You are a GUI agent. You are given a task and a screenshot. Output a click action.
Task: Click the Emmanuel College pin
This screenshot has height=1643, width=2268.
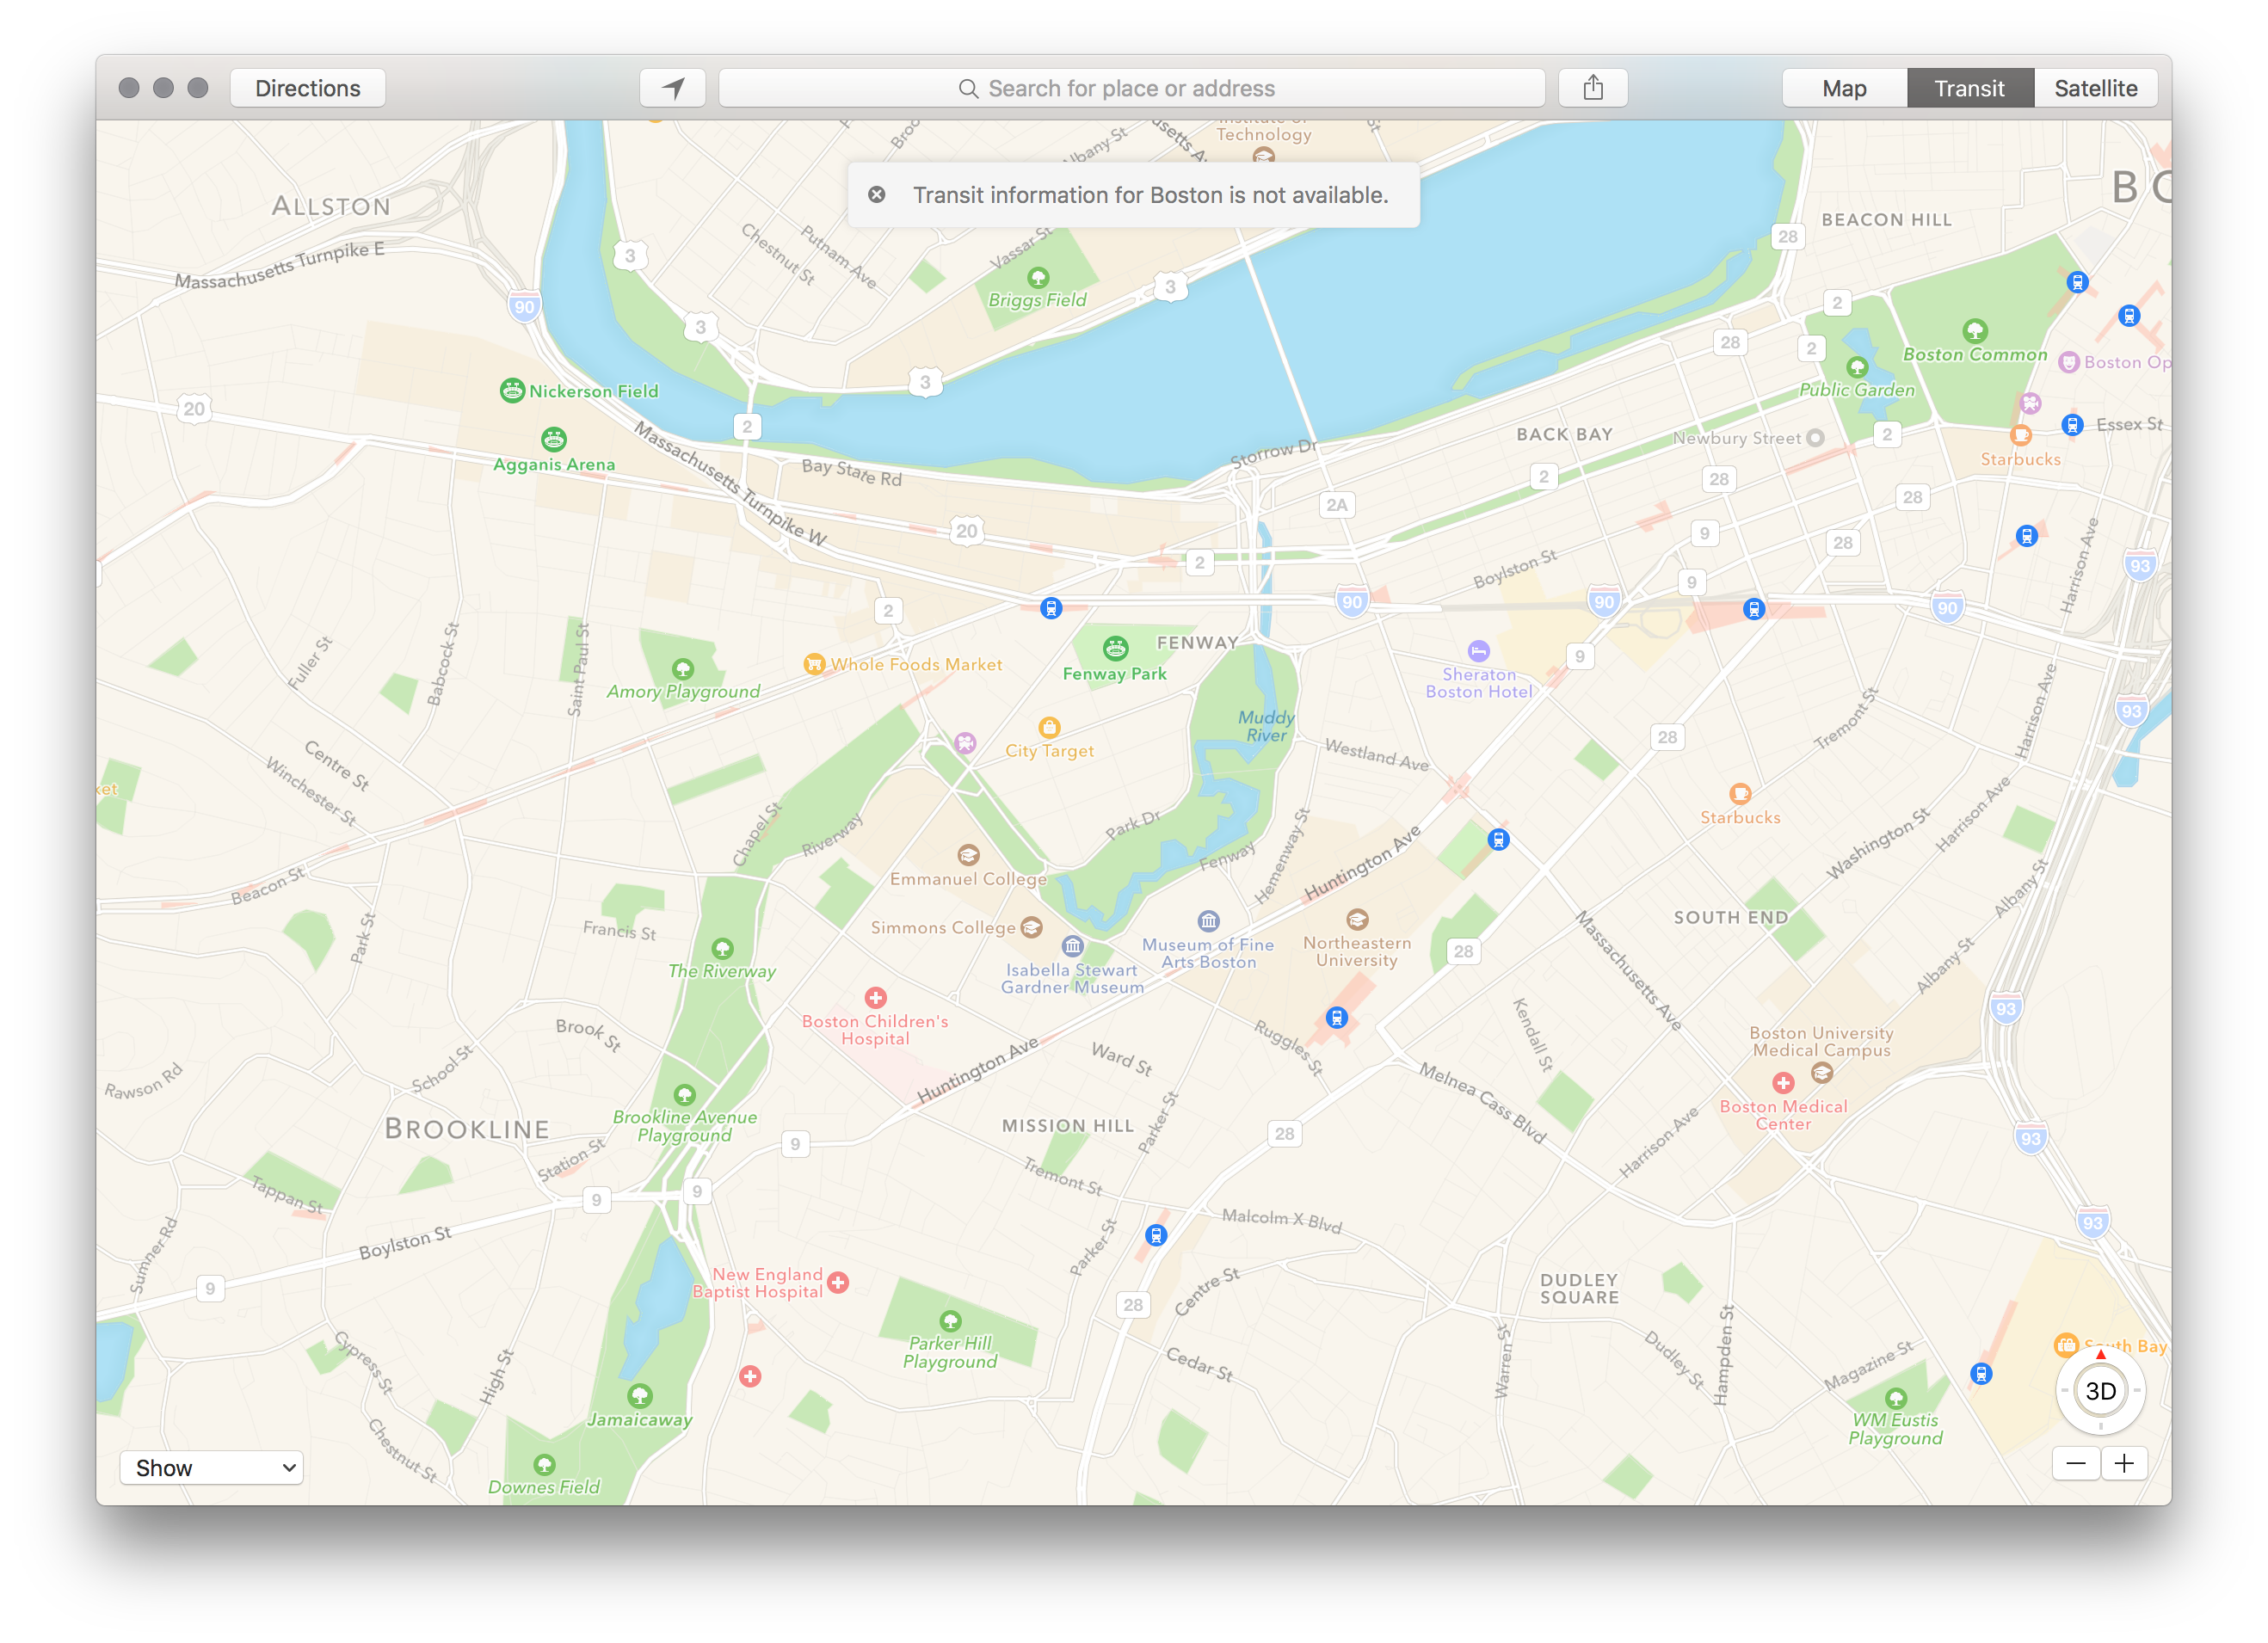[x=968, y=855]
